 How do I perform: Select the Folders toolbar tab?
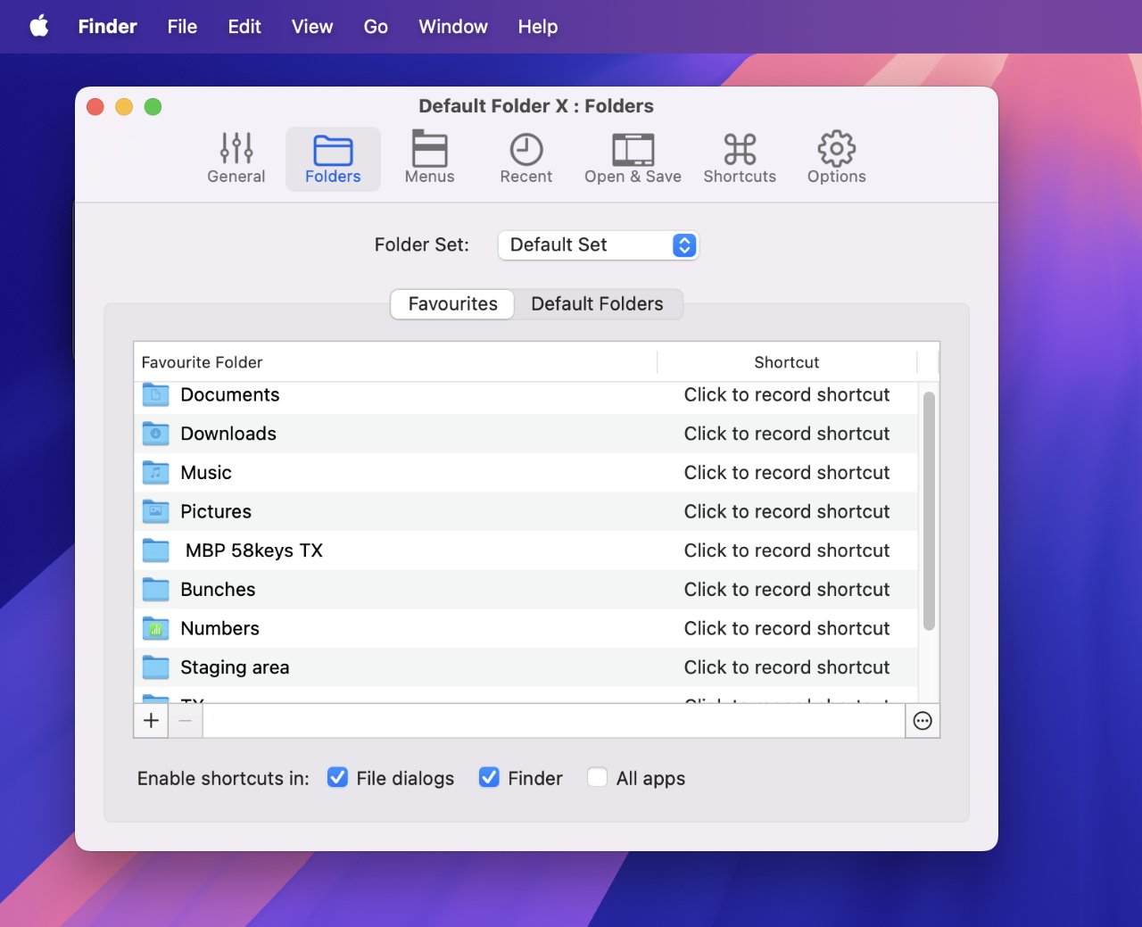333,159
